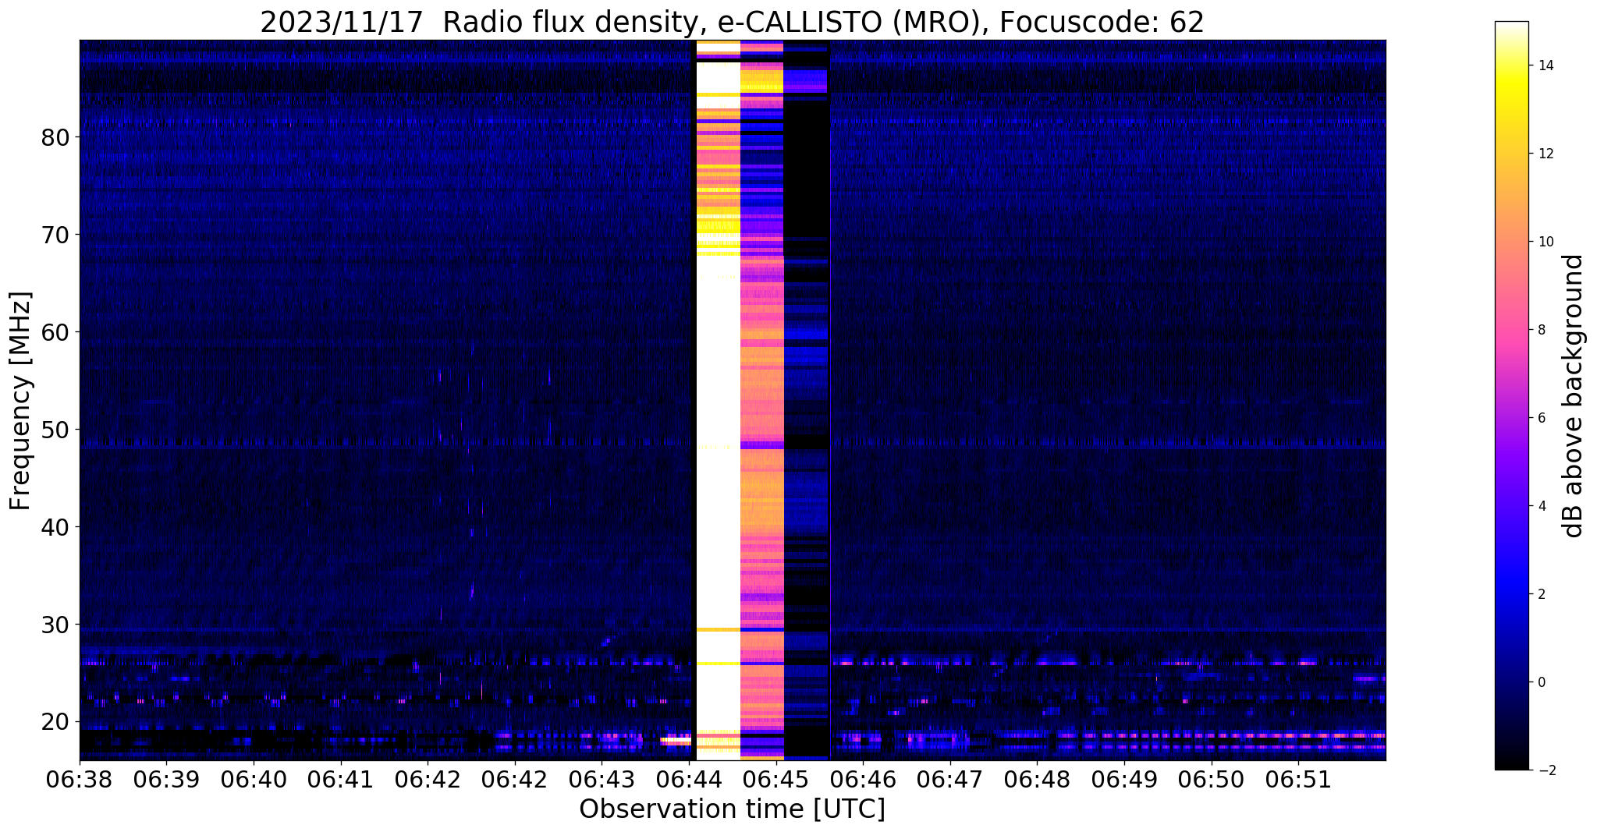Screen dimensions: 1597x832
Task: Click the 06:39 time tick label
Action: point(166,779)
